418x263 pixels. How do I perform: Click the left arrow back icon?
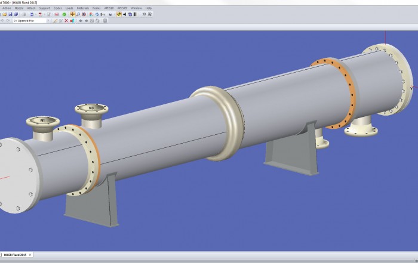81,21
